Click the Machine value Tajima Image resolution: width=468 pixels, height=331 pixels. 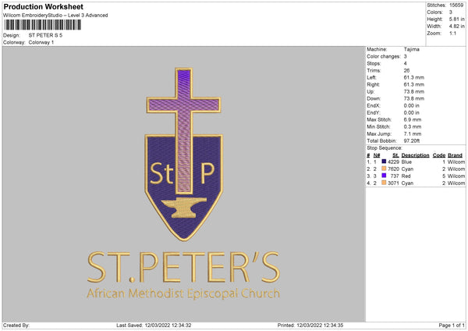click(412, 49)
